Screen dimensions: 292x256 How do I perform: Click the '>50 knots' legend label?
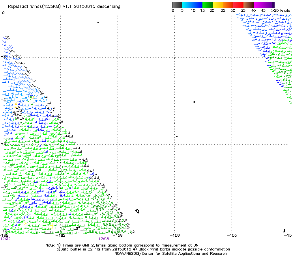tap(281, 11)
